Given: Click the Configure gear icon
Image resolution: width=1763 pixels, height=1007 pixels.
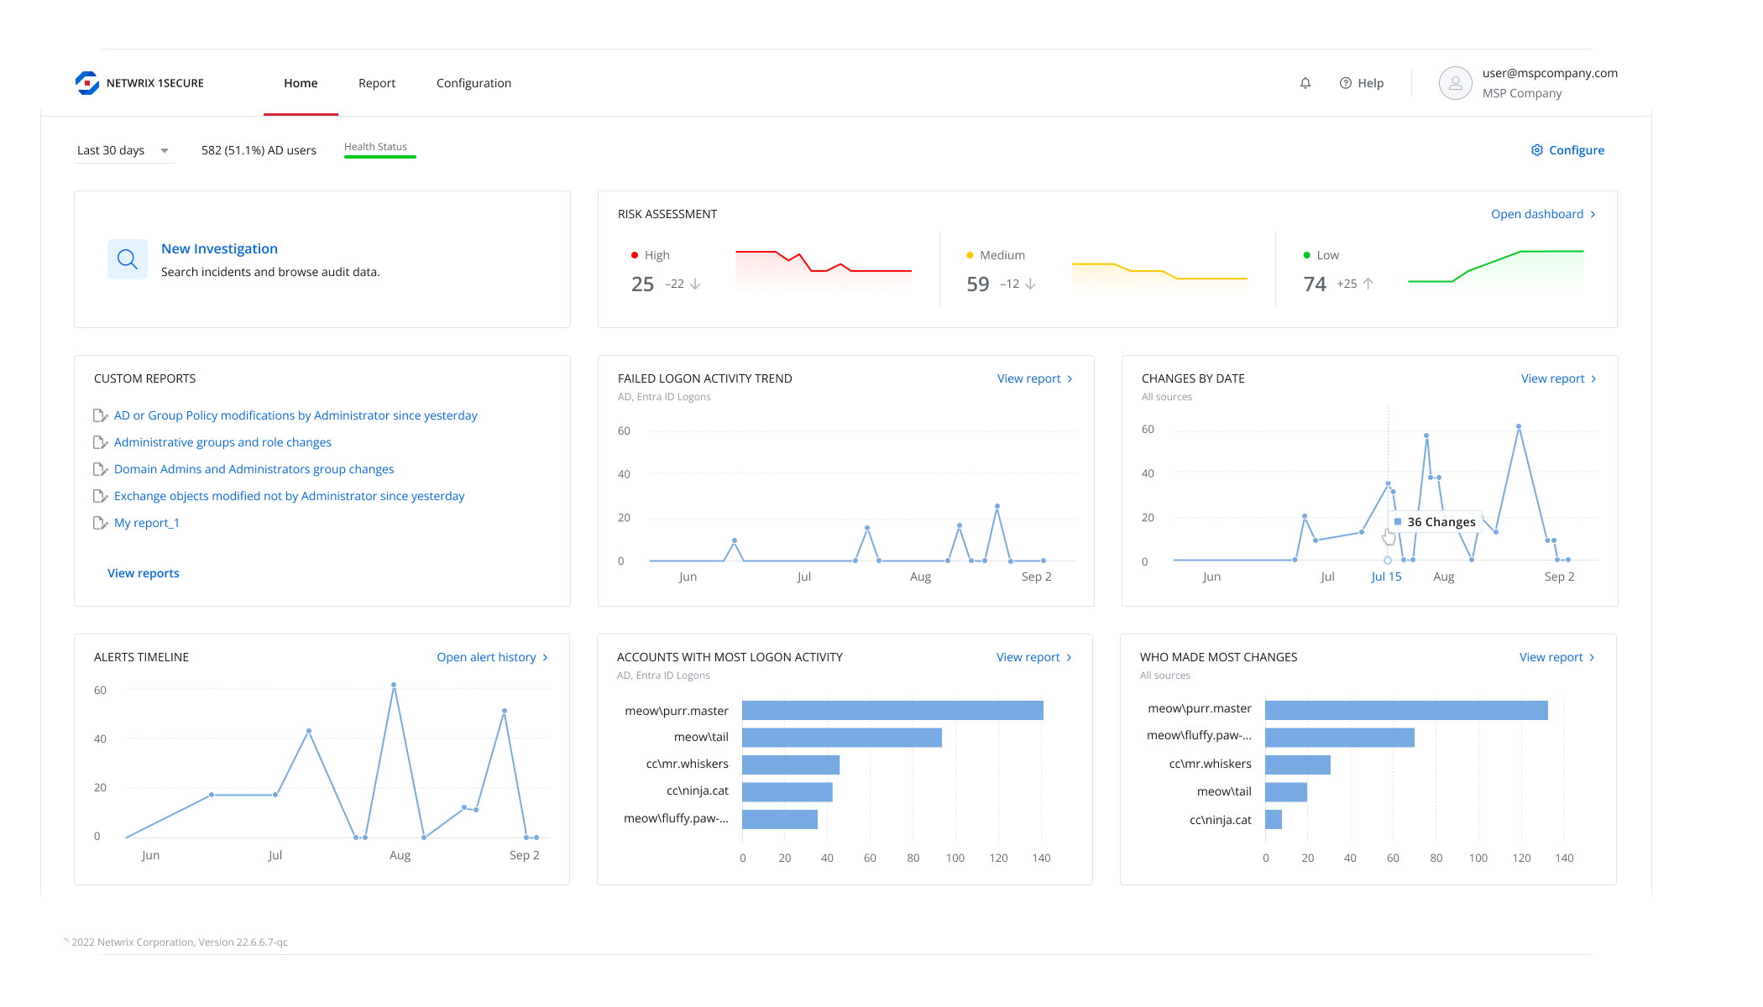Looking at the screenshot, I should click(x=1536, y=150).
